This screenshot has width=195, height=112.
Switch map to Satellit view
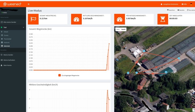coord(123,29)
